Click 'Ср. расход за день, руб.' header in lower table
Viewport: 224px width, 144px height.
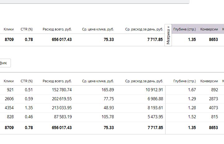[144, 81]
